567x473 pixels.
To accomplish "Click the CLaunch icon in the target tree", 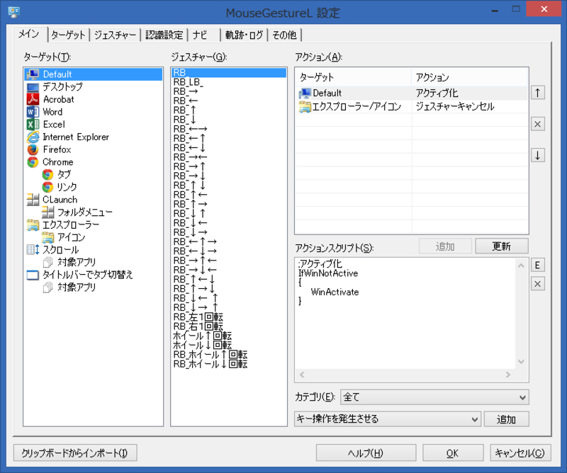I will pyautogui.click(x=33, y=200).
